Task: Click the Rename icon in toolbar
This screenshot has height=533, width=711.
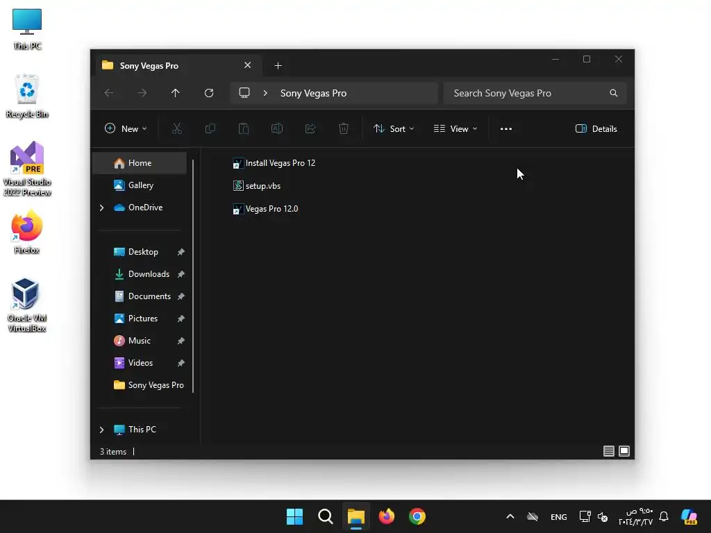Action: (x=277, y=129)
